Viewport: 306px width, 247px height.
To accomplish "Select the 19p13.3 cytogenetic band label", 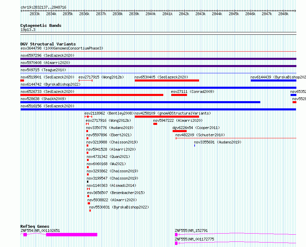I will pos(28,30).
